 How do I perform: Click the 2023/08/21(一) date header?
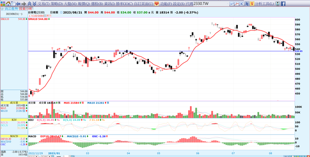coord(14,14)
